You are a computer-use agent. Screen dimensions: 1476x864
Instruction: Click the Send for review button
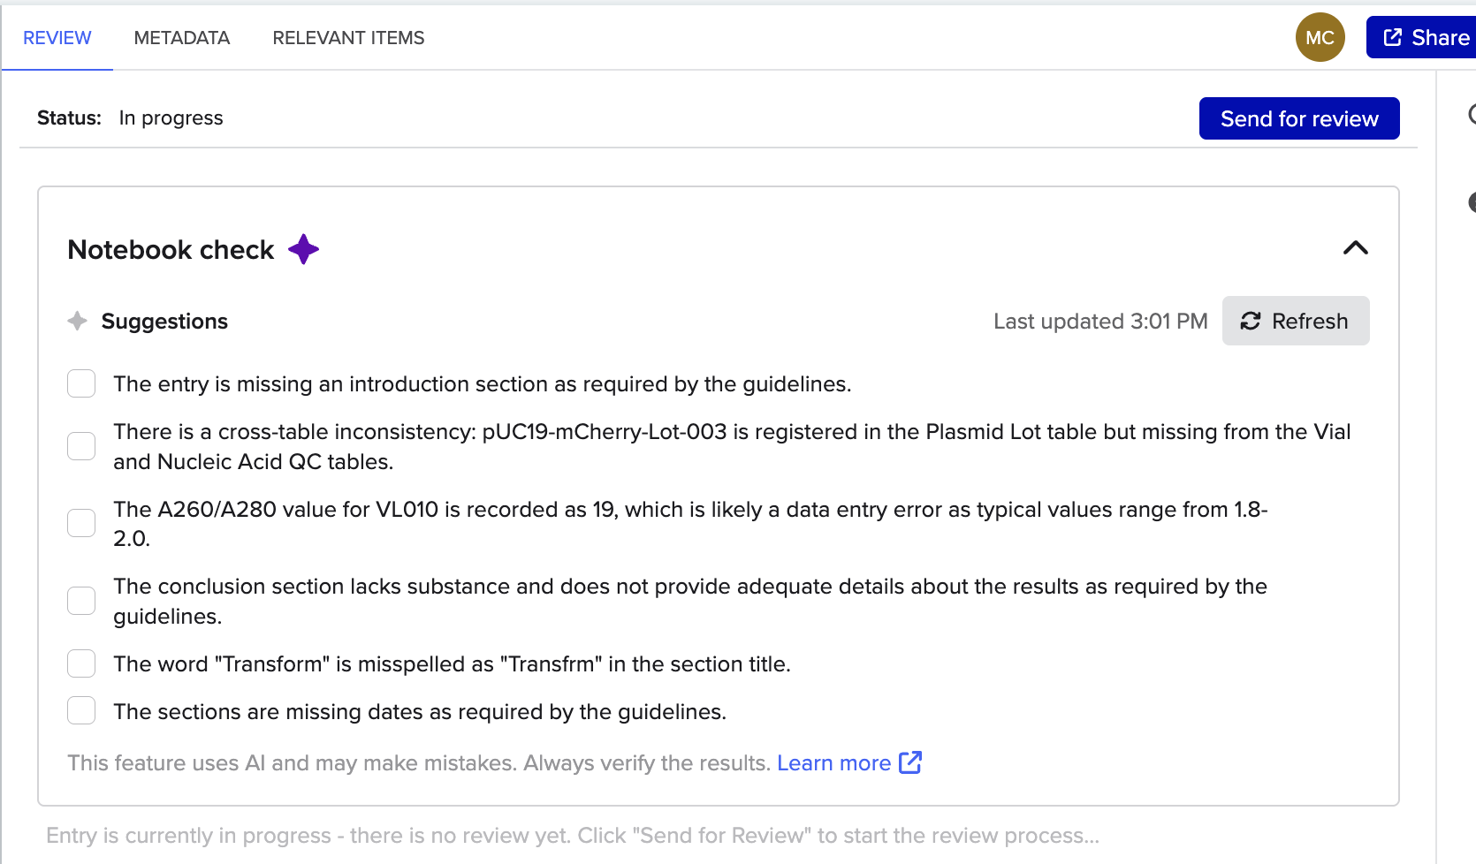point(1298,118)
